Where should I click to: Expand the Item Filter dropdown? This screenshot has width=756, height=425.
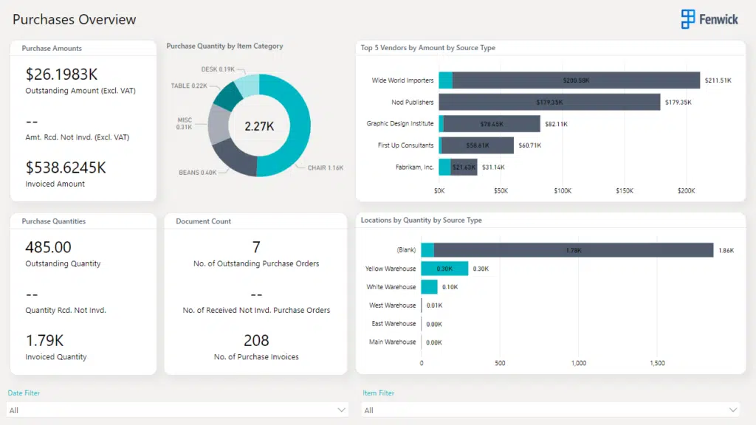point(551,410)
